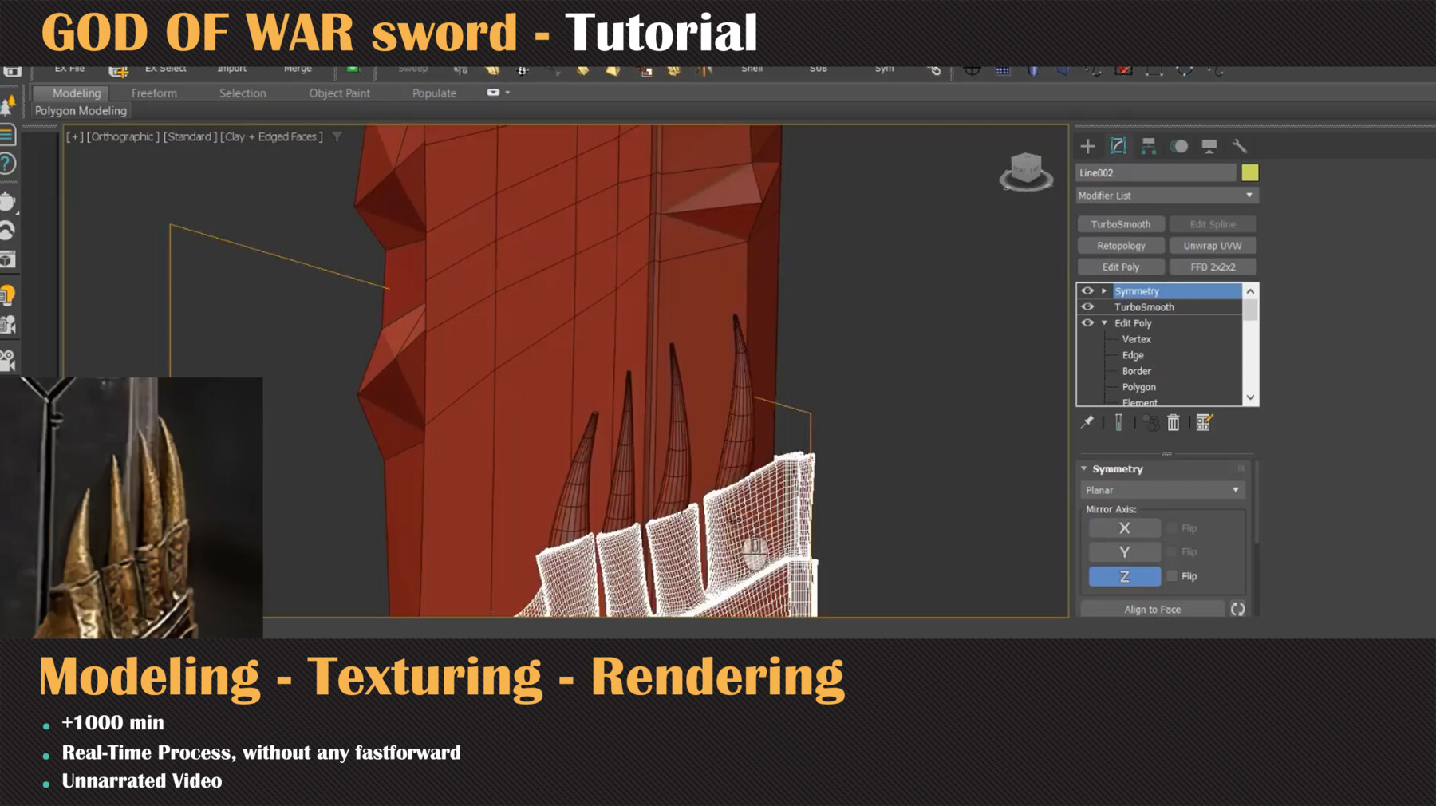The width and height of the screenshot is (1436, 806).
Task: Open the Modifier List dropdown
Action: [x=1166, y=196]
